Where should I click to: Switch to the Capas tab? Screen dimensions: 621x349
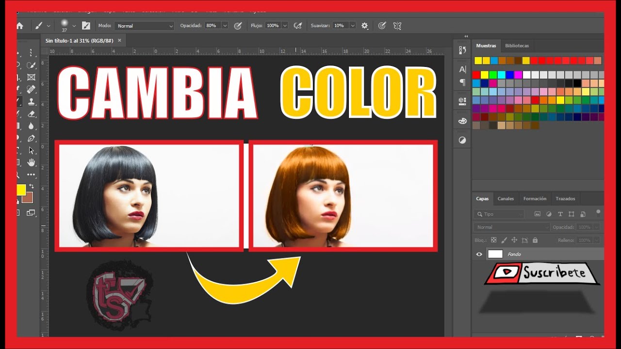(x=482, y=199)
